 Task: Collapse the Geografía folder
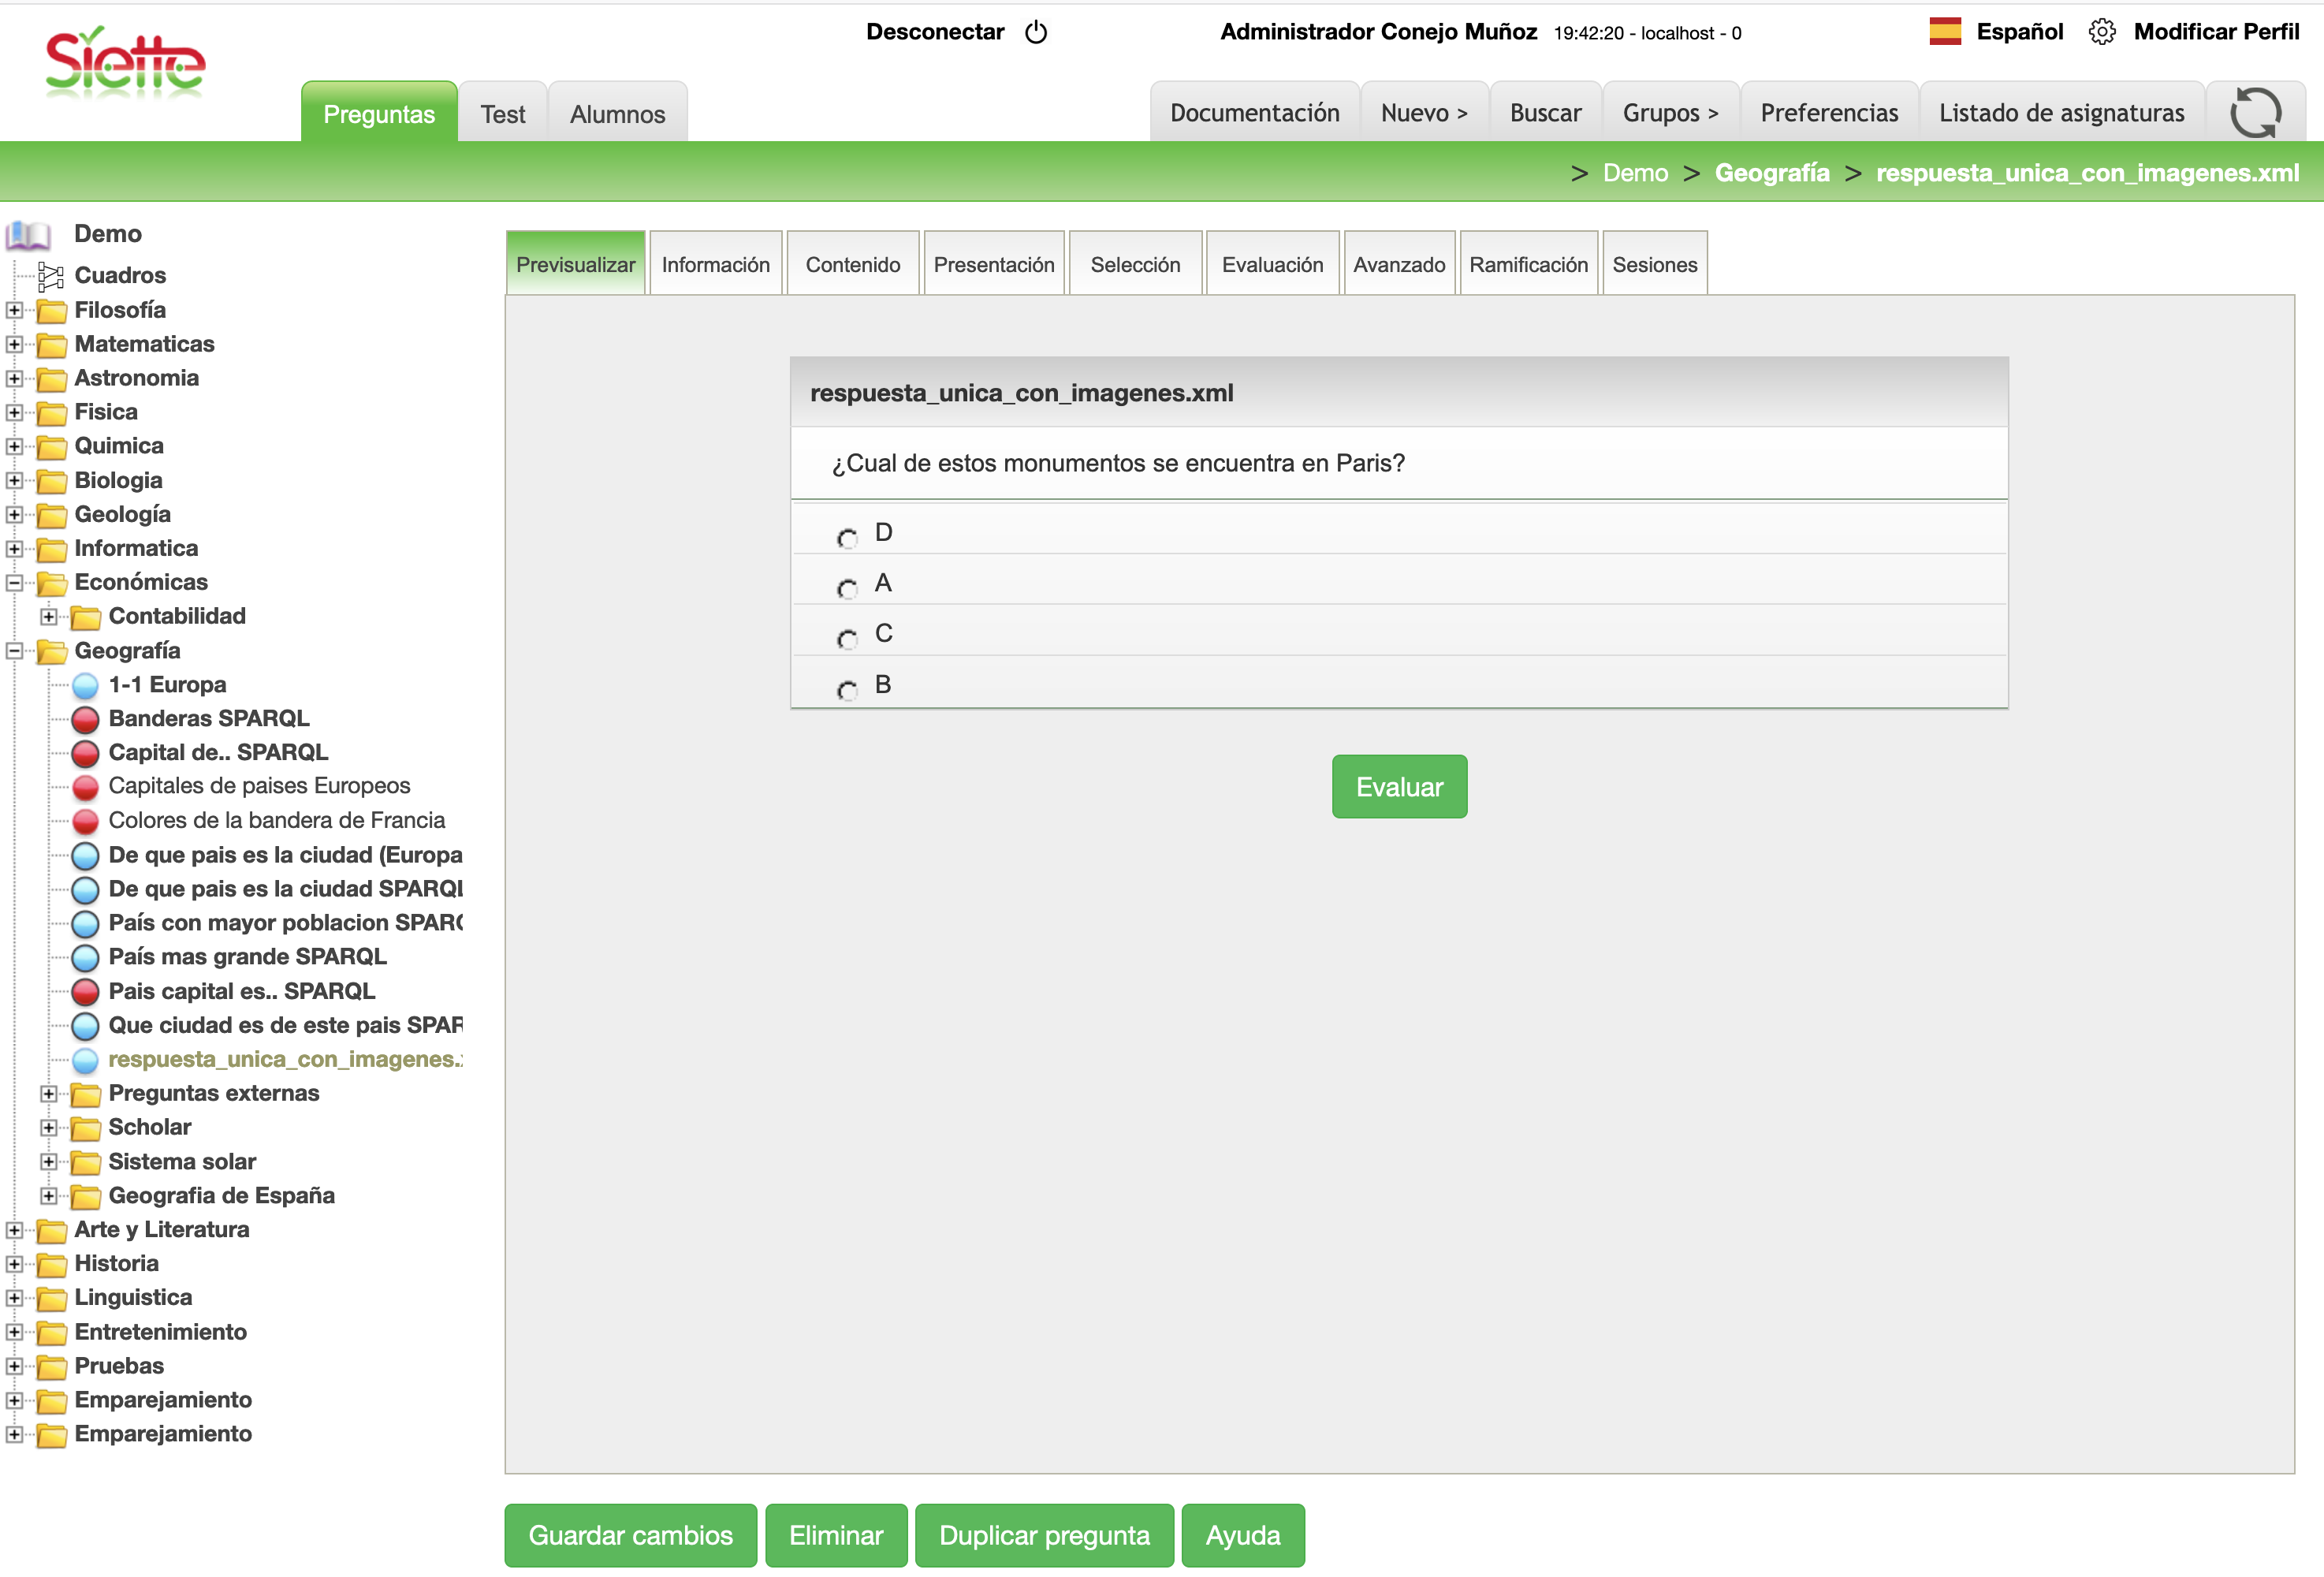14,651
